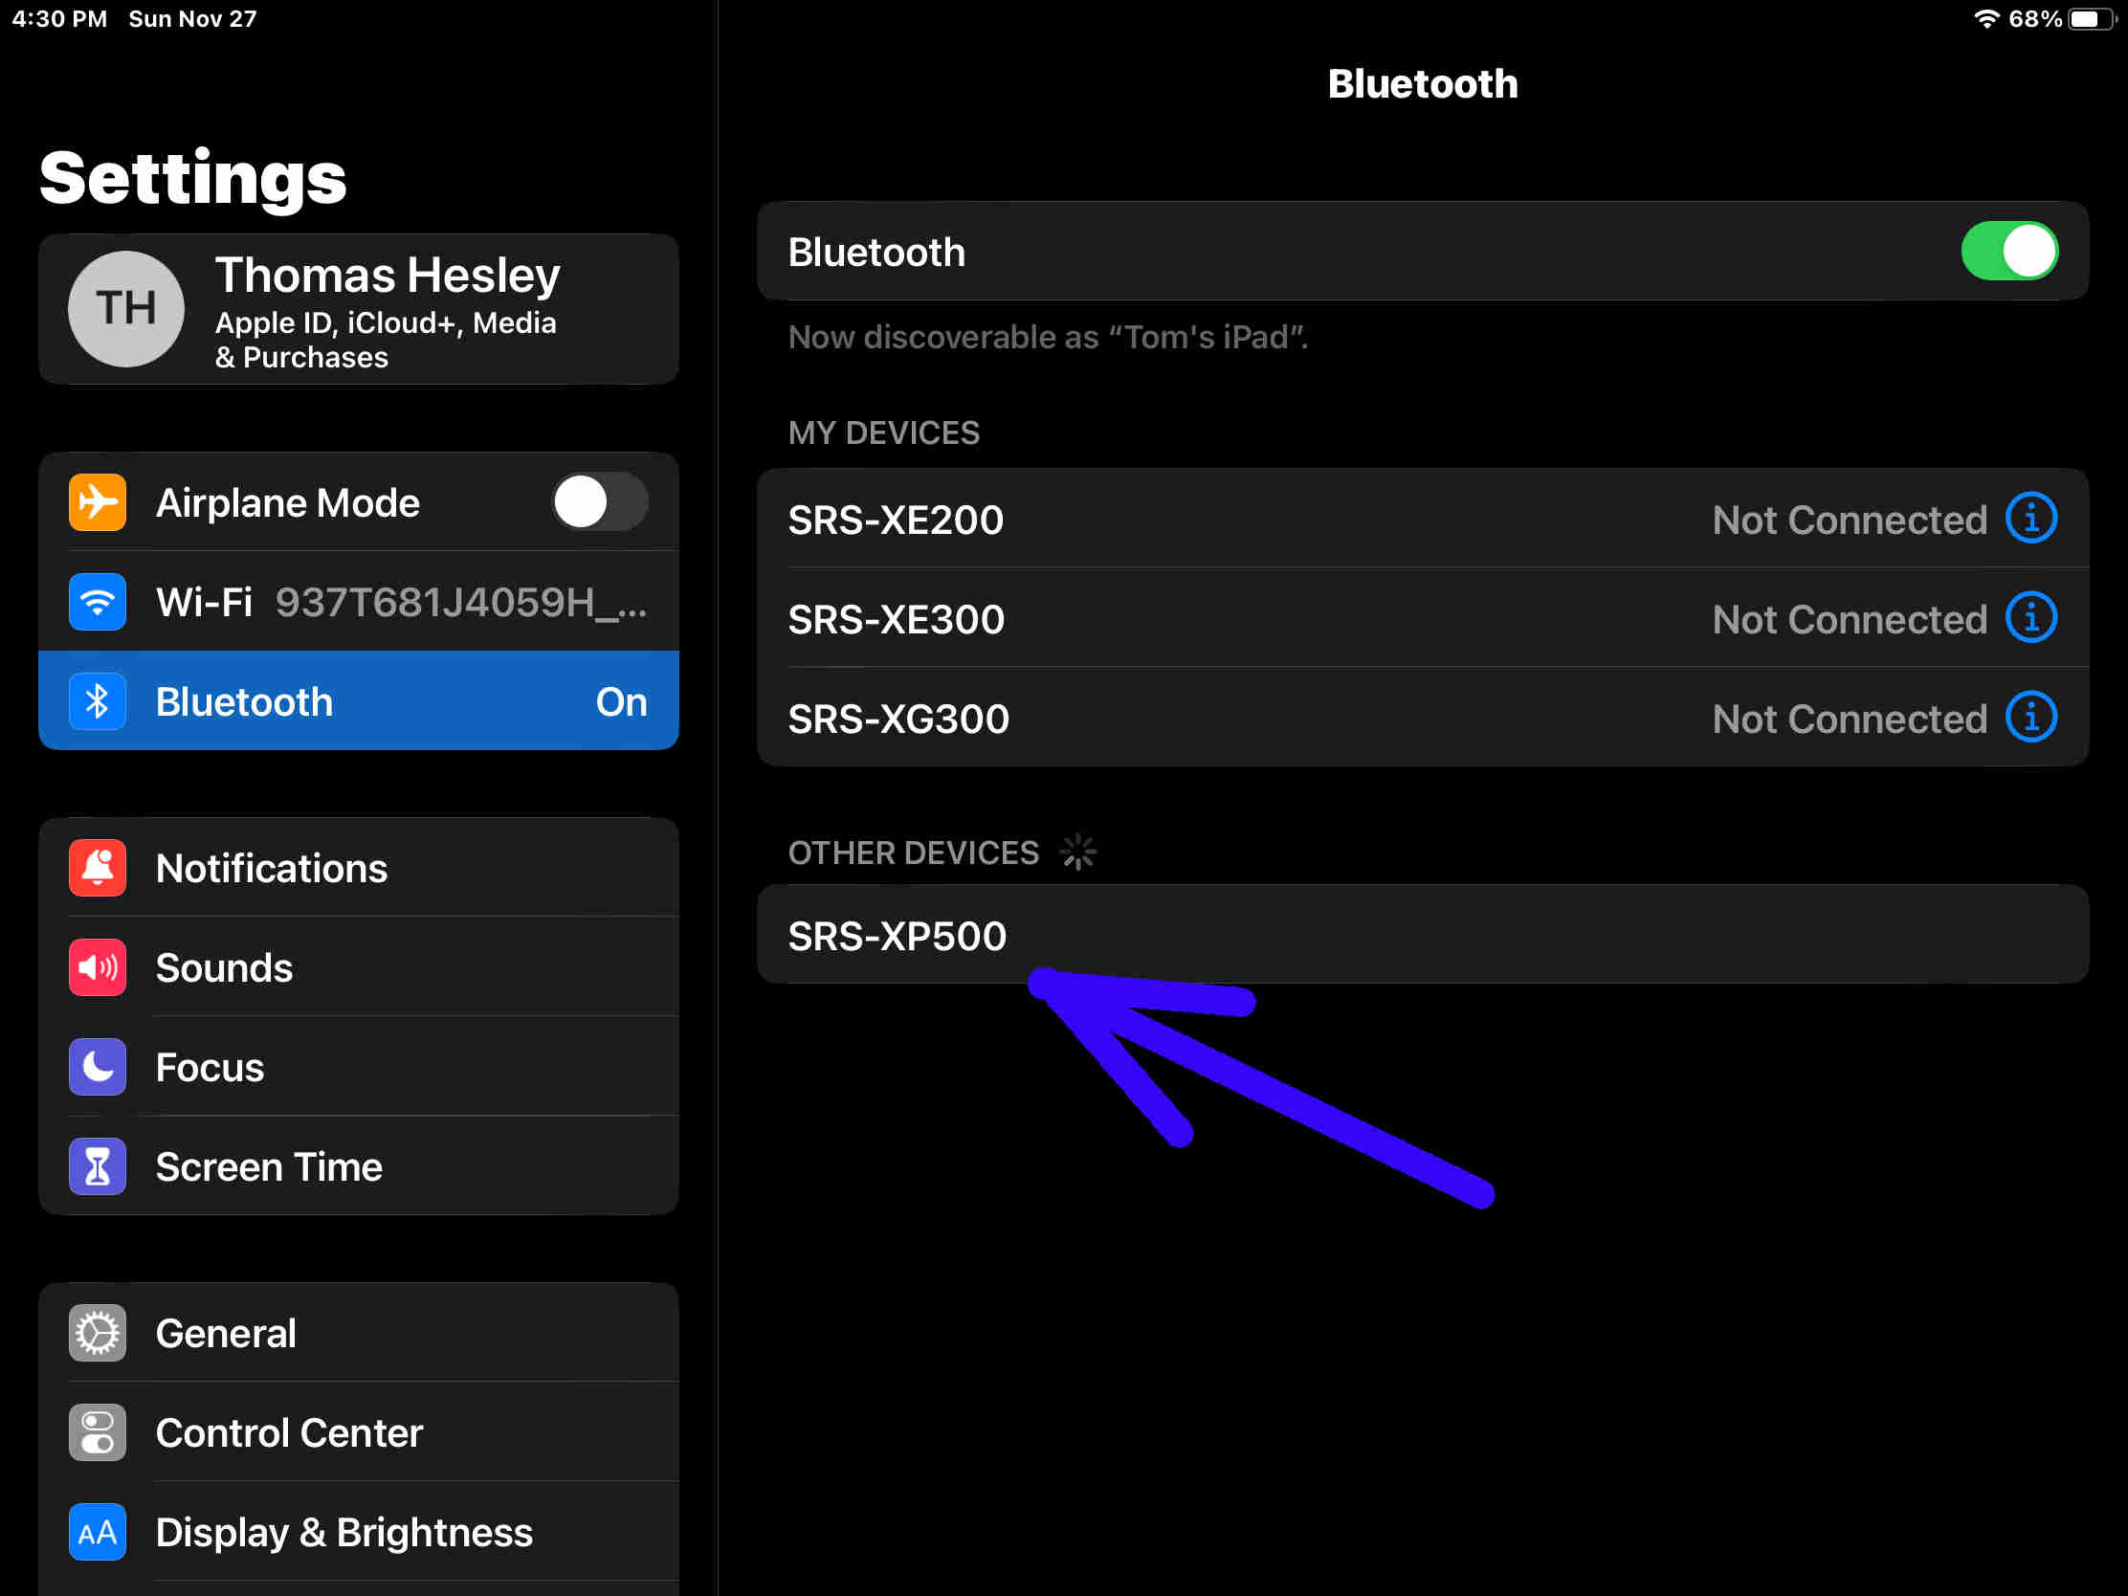Tap the Bluetooth sidebar icon
2128x1596 pixels.
coord(98,701)
